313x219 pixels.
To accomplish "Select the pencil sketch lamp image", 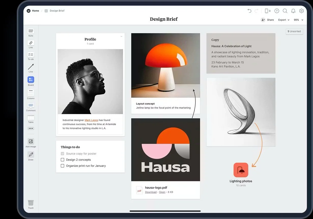I will [241, 112].
